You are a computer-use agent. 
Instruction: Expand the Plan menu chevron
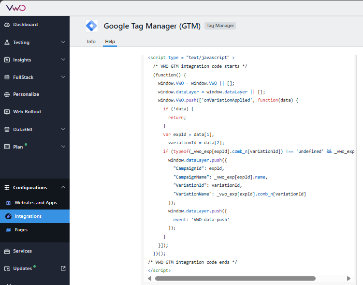[x=63, y=147]
